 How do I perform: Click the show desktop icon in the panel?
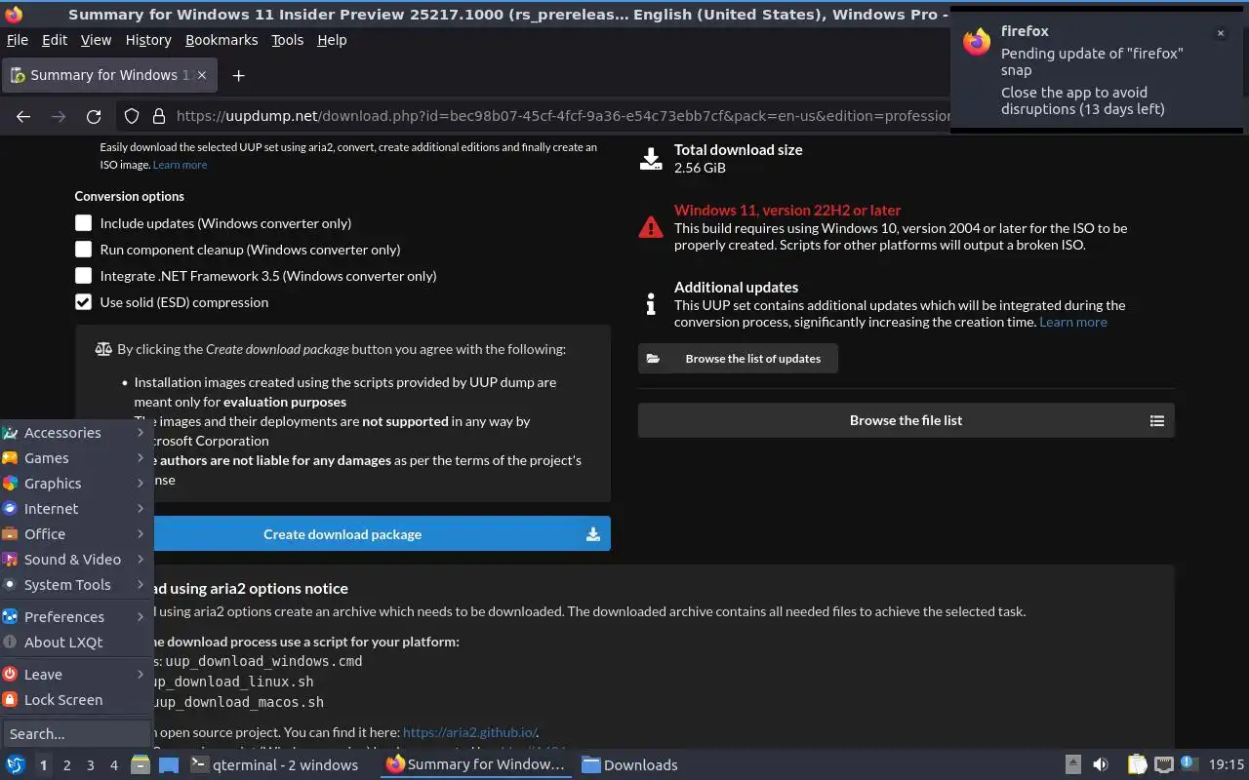[168, 764]
